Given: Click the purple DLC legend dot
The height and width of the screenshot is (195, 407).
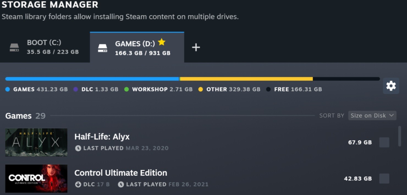Looking at the screenshot, I should click(x=76, y=89).
